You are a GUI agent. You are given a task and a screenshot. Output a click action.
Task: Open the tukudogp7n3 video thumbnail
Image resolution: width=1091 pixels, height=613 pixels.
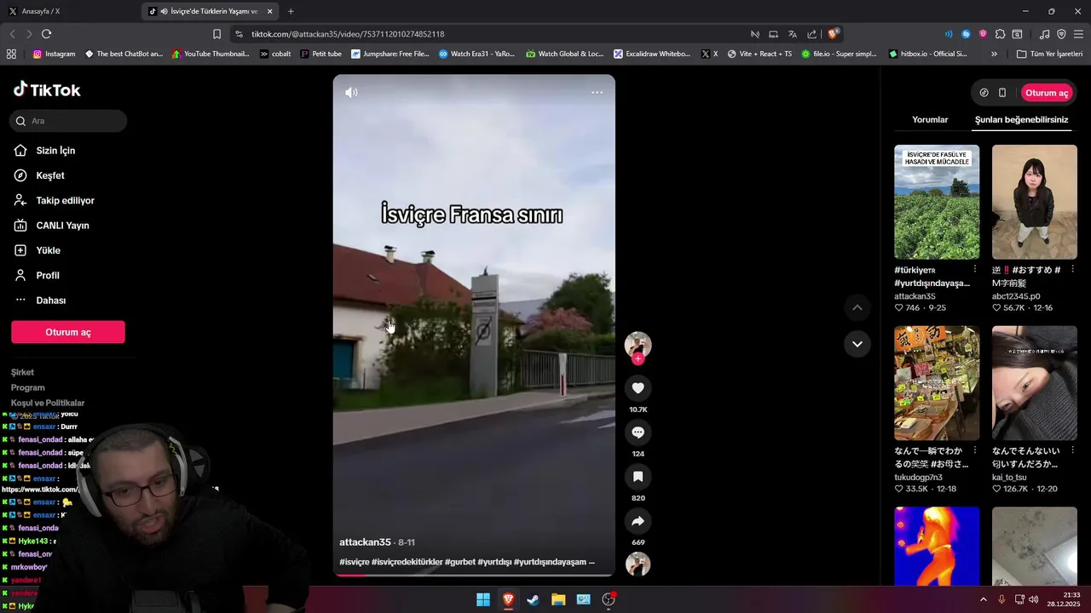coord(937,383)
